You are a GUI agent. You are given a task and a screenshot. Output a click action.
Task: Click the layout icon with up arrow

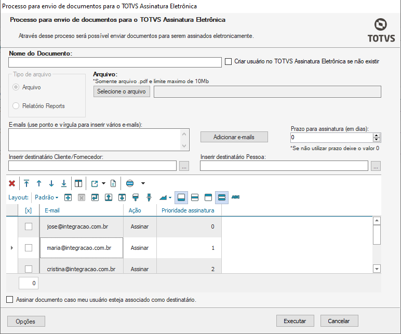[109, 197]
